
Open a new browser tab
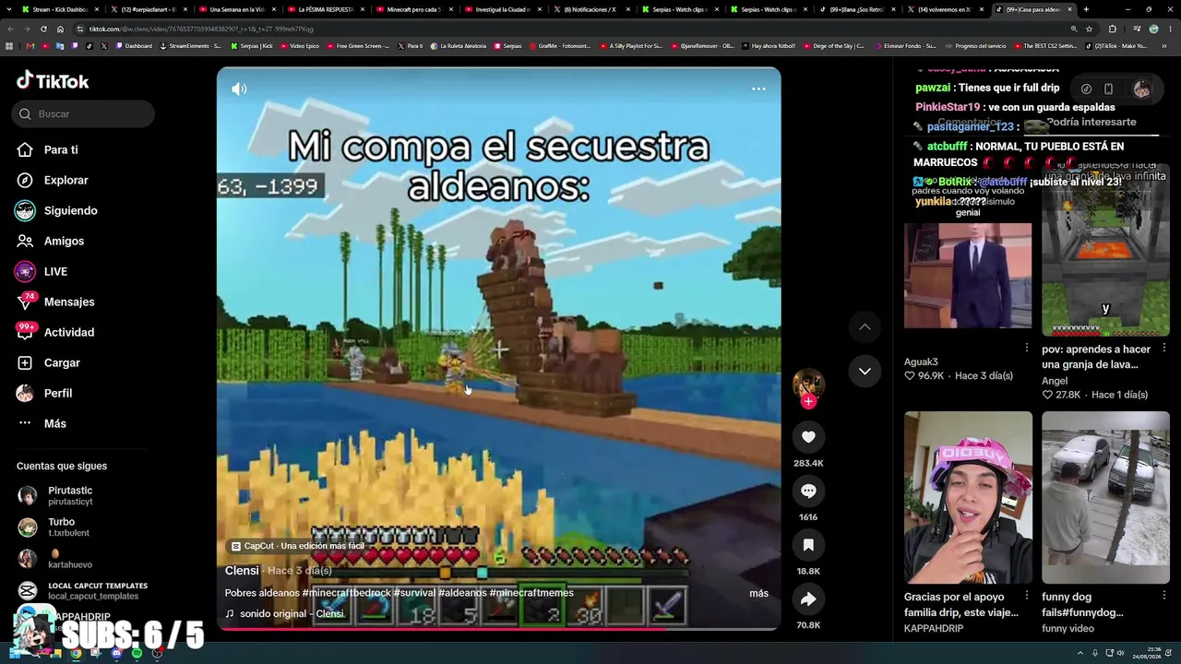1086,9
